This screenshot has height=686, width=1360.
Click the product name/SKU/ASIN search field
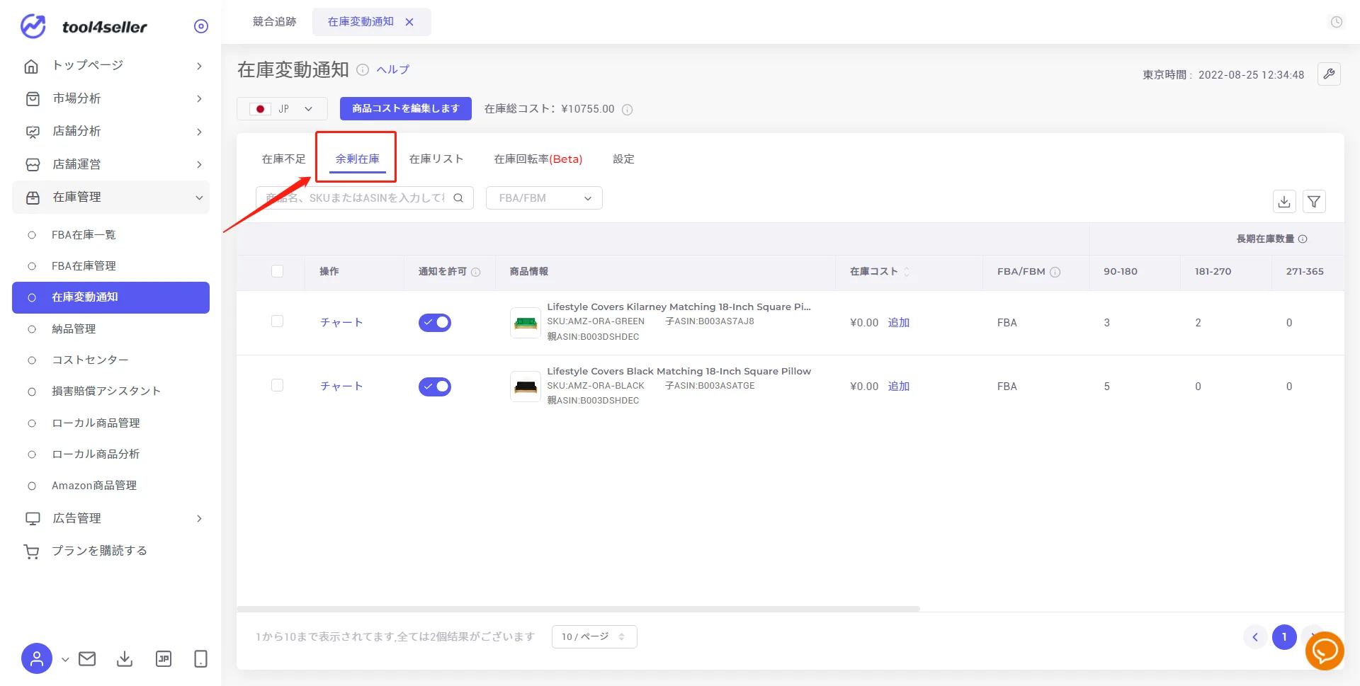tap(364, 198)
